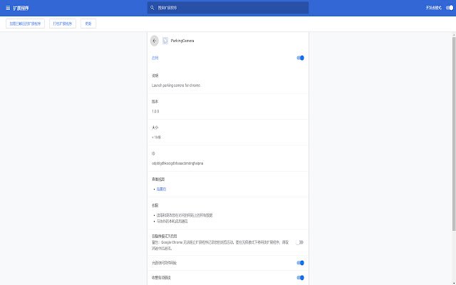This screenshot has width=456, height=285.
Task: Toggle developer mode switch
Action: pyautogui.click(x=450, y=8)
